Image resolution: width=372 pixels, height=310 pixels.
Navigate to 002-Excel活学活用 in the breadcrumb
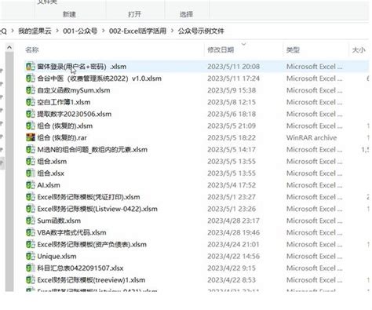tap(137, 31)
